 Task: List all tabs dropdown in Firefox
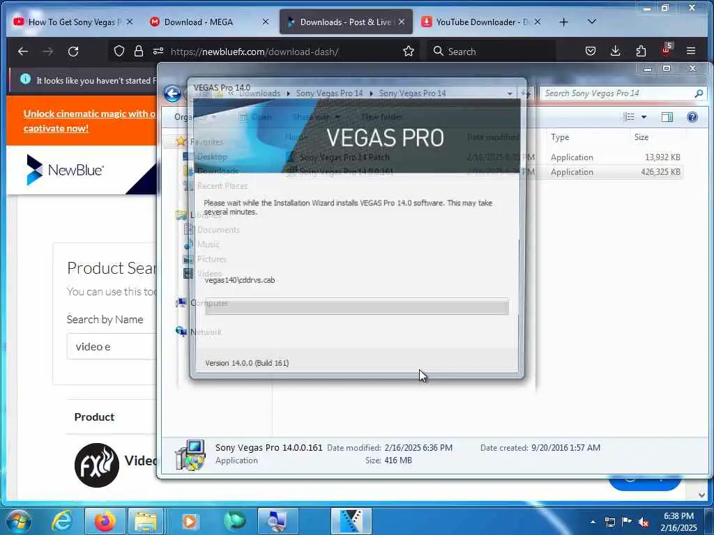click(x=592, y=22)
